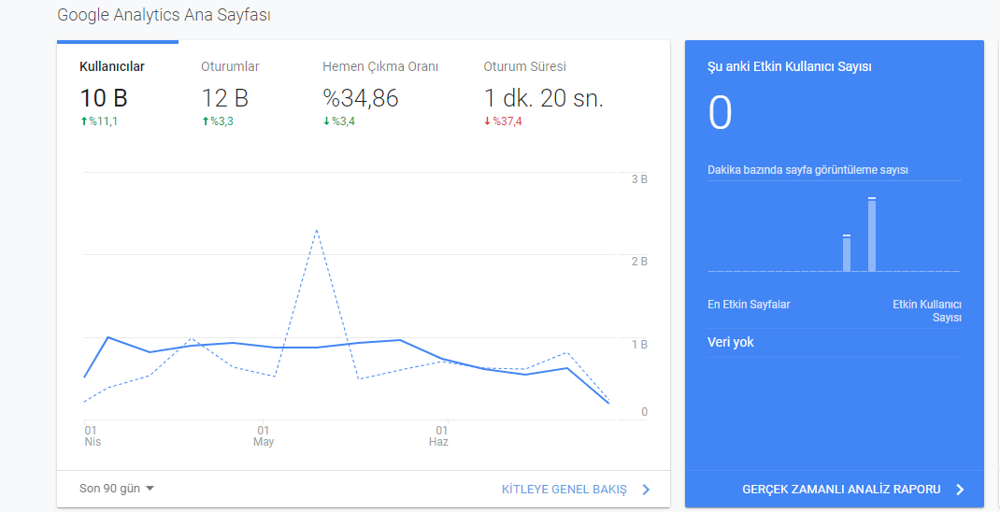Click the %3,3 sessions change indicator

coord(218,121)
